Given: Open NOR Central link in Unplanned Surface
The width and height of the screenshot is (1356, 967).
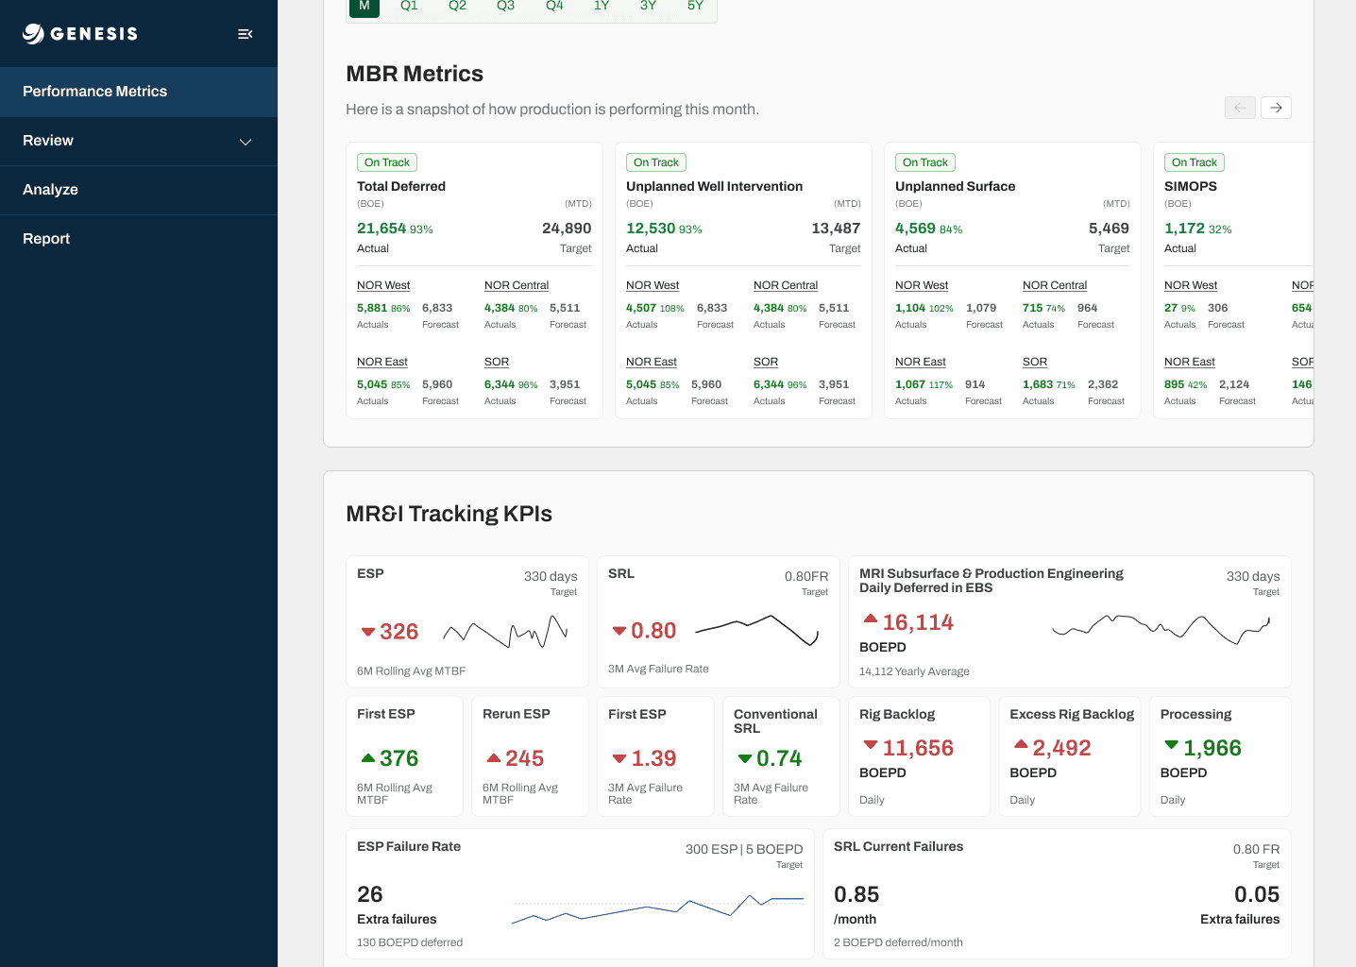Looking at the screenshot, I should [1055, 285].
